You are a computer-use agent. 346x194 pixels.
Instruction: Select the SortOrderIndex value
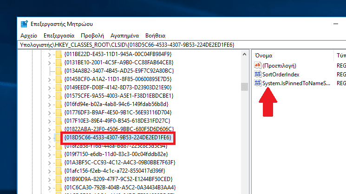pos(281,75)
